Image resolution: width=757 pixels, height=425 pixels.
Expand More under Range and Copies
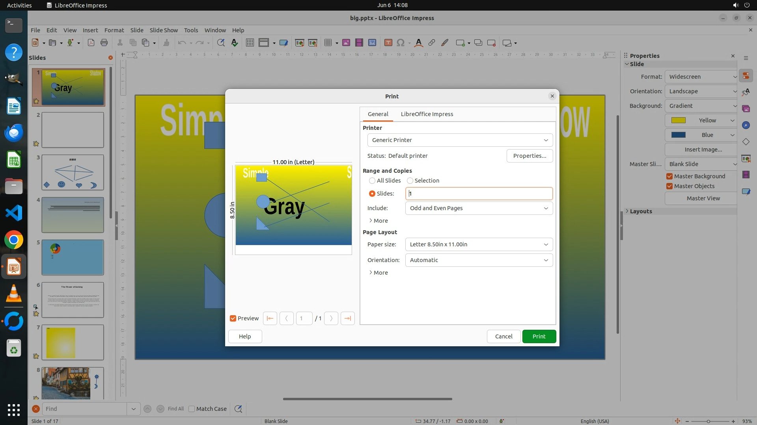378,221
